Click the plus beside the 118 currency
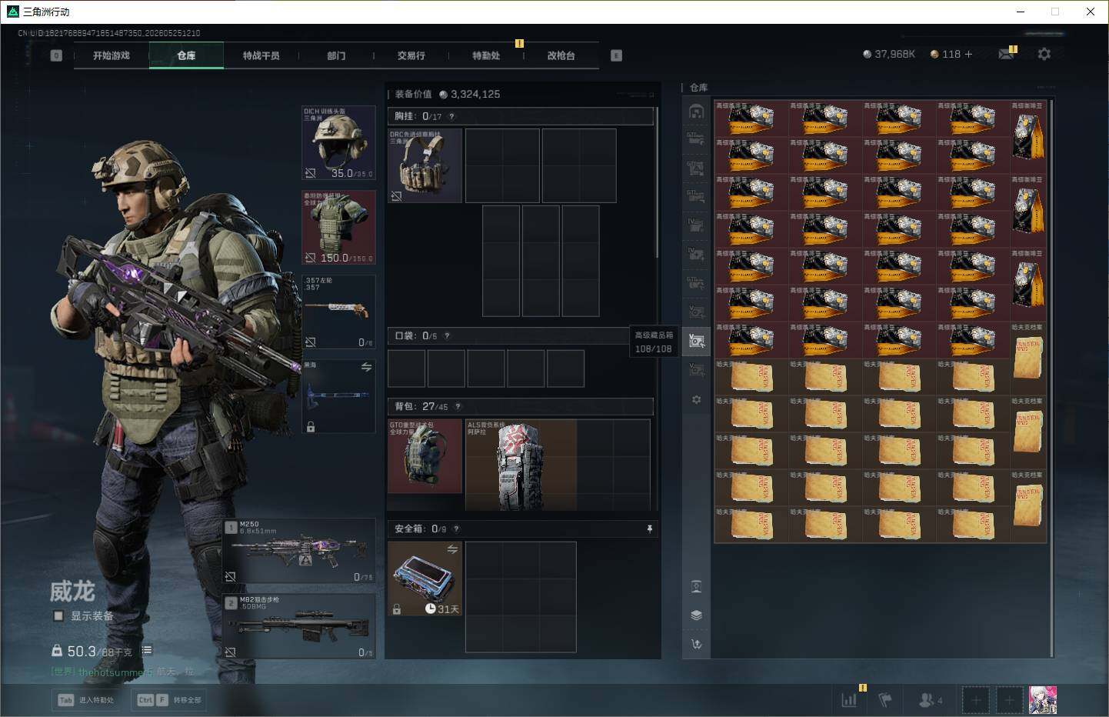 click(968, 54)
